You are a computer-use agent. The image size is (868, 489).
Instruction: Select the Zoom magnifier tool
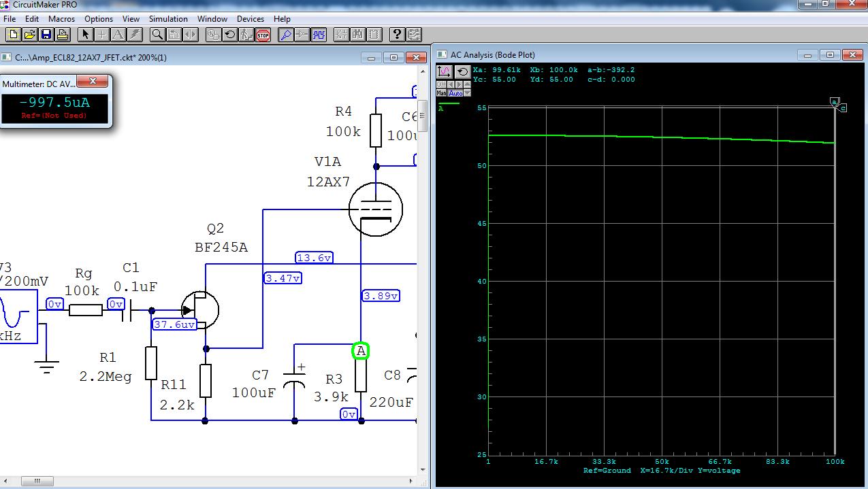coord(157,34)
